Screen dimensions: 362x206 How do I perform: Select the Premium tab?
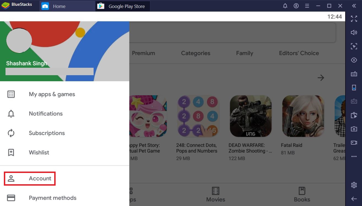[143, 53]
